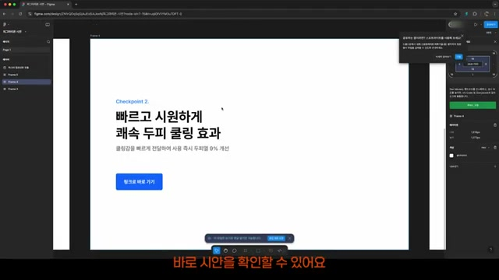Click the blue button in the bottom notification bar
Image resolution: width=499 pixels, height=280 pixels.
[x=276, y=238]
